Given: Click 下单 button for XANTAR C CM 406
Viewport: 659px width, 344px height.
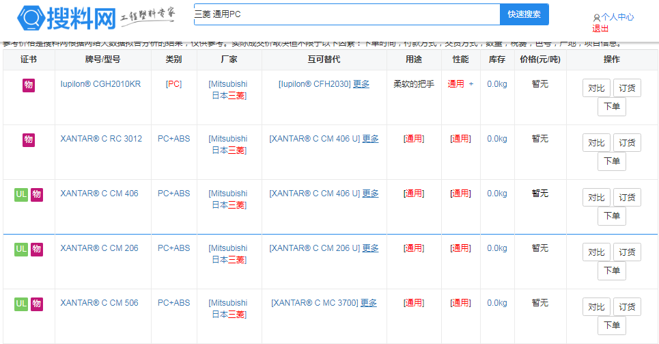Looking at the screenshot, I should coord(611,216).
